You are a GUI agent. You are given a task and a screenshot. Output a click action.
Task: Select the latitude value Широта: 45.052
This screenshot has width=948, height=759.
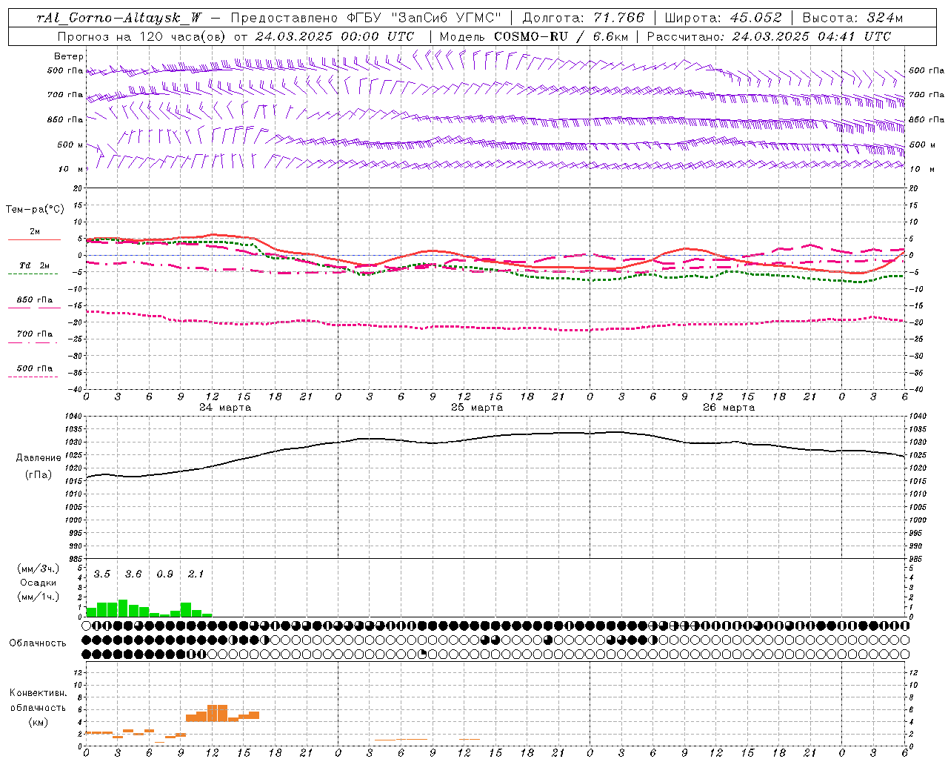tap(723, 18)
